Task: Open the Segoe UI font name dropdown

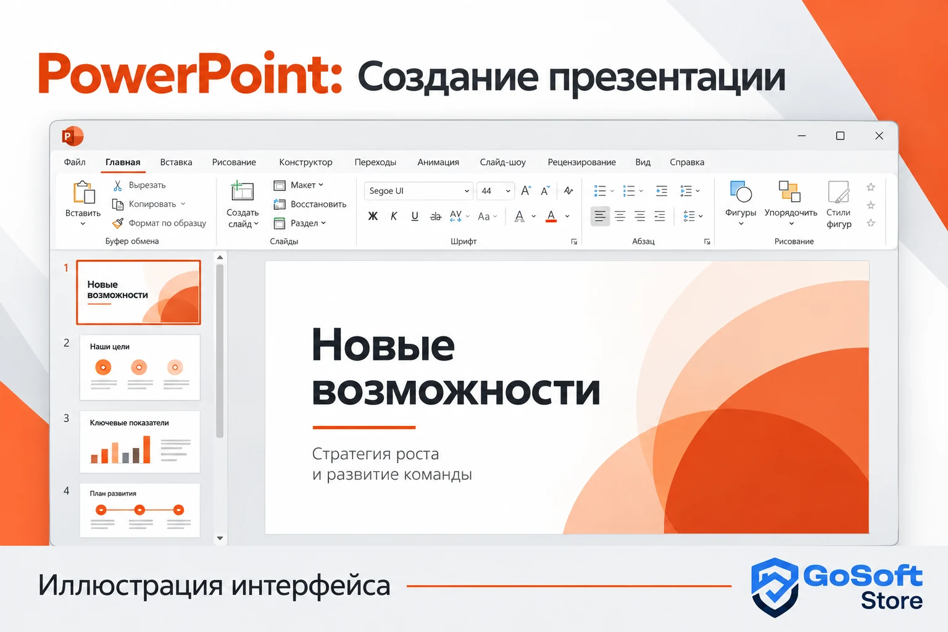Action: tap(467, 191)
